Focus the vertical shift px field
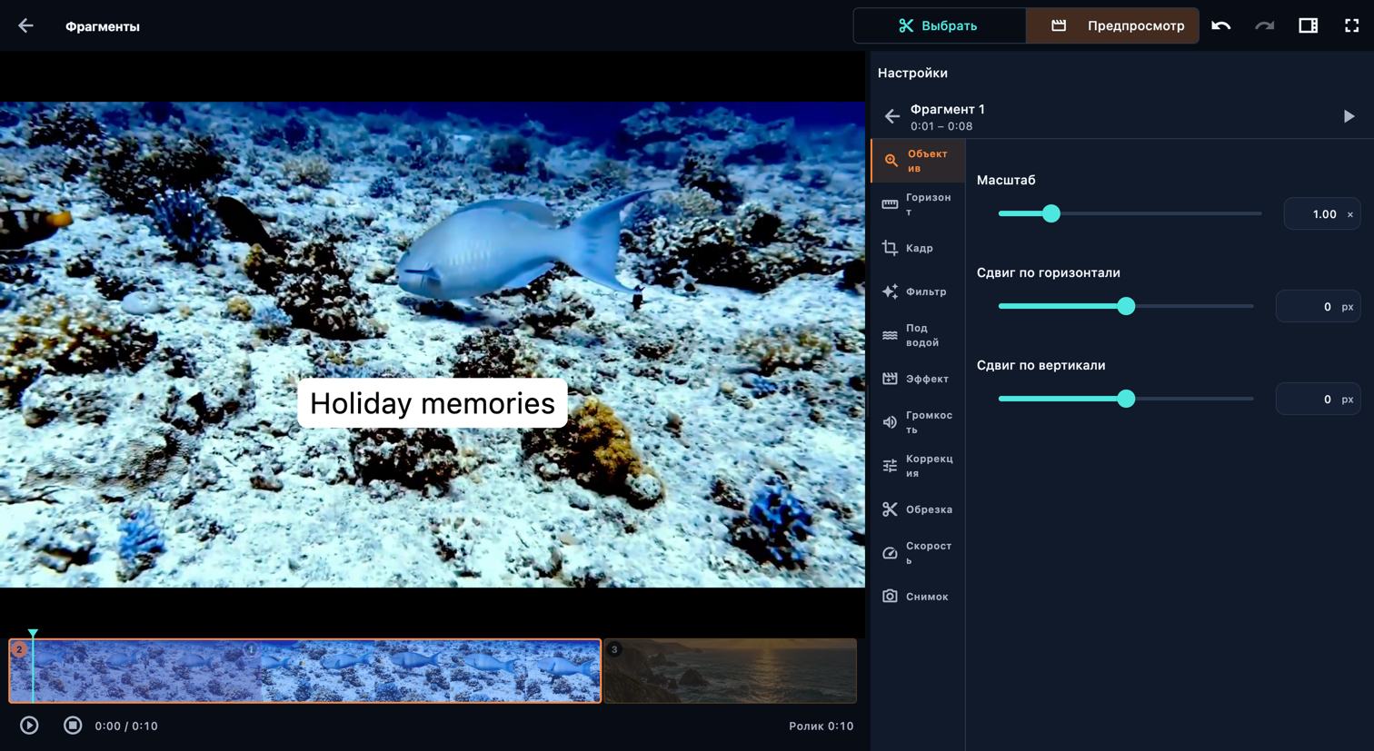This screenshot has height=751, width=1374. coord(1318,400)
